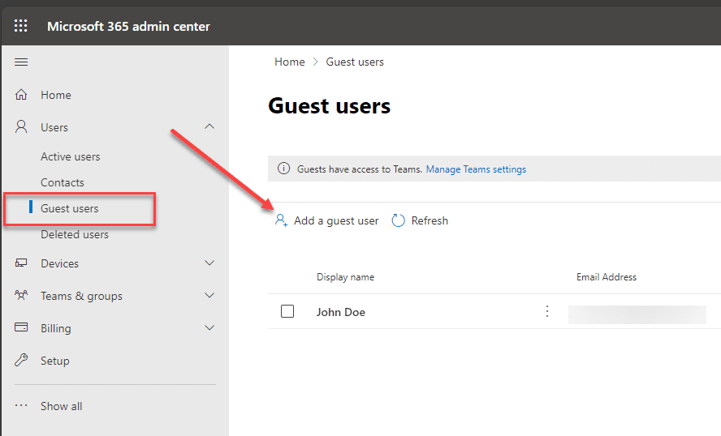Click Show all navigation items
The width and height of the screenshot is (721, 436).
tap(61, 406)
